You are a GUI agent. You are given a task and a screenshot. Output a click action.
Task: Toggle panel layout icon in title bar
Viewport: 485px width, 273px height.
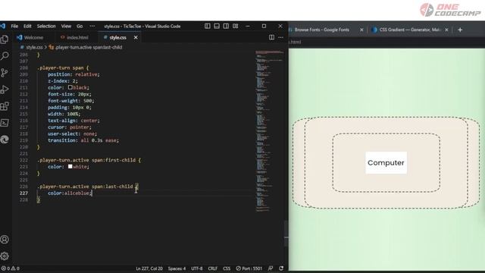[x=217, y=27]
